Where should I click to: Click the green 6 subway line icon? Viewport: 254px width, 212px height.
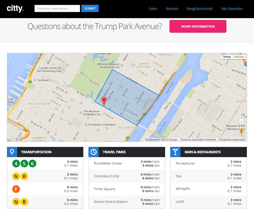pos(32,163)
